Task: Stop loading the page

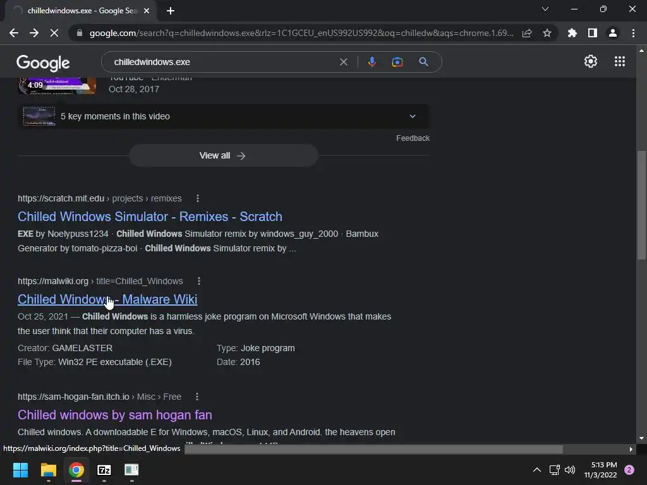Action: tap(54, 33)
